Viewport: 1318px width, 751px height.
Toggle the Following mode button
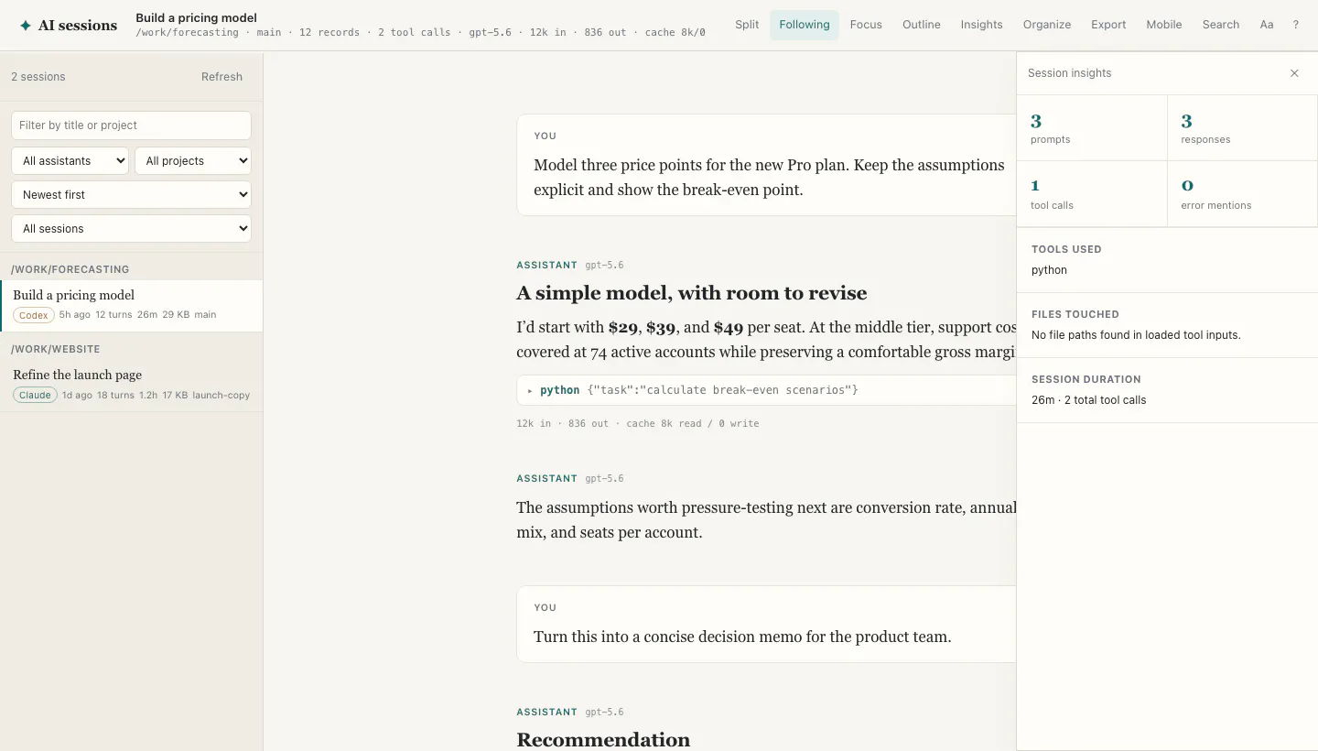click(805, 25)
